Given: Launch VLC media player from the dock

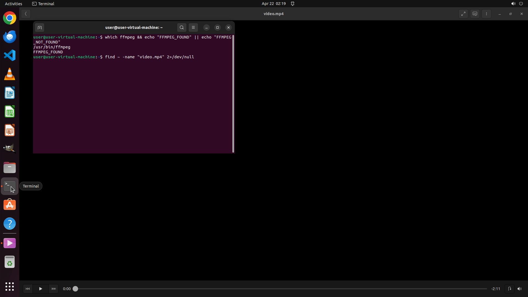Looking at the screenshot, I should point(10,74).
